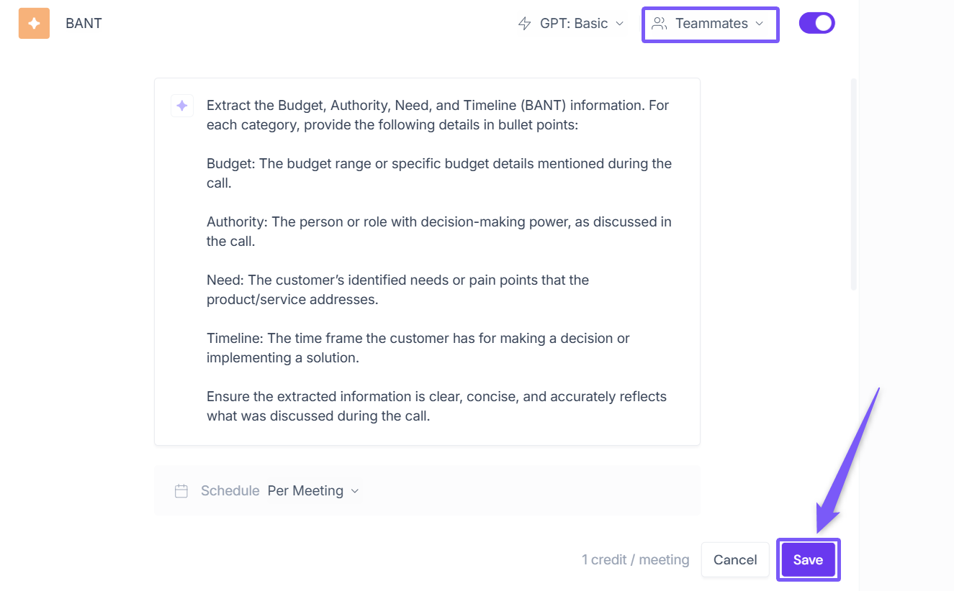Open the Teammates dropdown chevron
The height and width of the screenshot is (591, 954).
point(760,24)
